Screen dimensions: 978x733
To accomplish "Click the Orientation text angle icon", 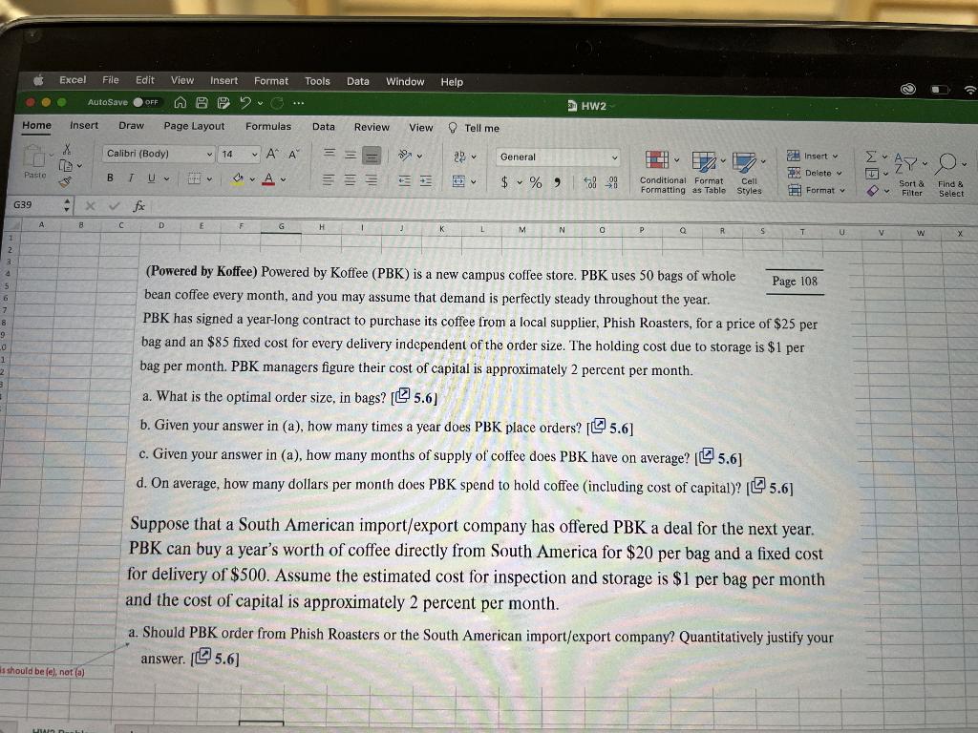I will coord(405,156).
